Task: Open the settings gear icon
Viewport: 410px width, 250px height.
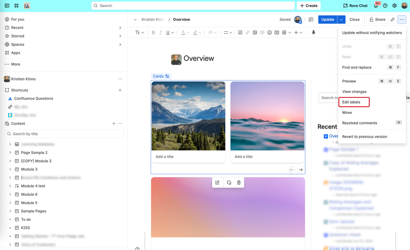Action: [x=394, y=5]
